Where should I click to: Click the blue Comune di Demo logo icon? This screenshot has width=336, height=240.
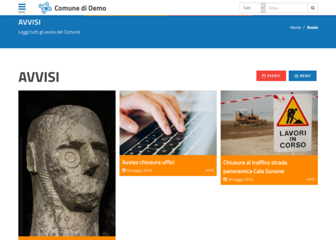[x=45, y=8]
